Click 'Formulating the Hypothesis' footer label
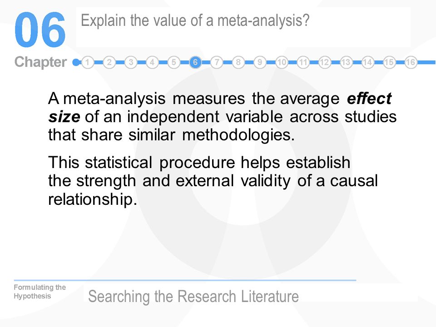 (x=40, y=292)
